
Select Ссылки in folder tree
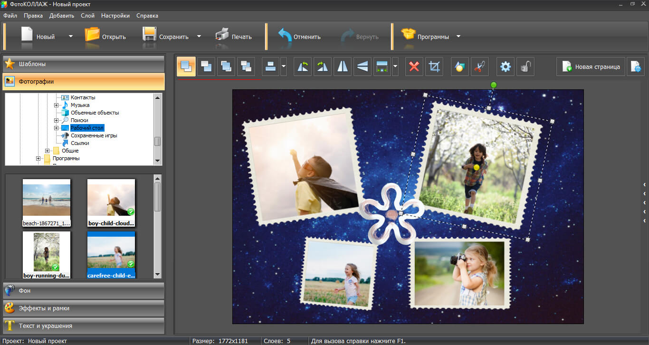click(80, 143)
